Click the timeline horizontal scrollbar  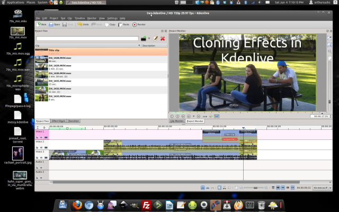click(176, 182)
